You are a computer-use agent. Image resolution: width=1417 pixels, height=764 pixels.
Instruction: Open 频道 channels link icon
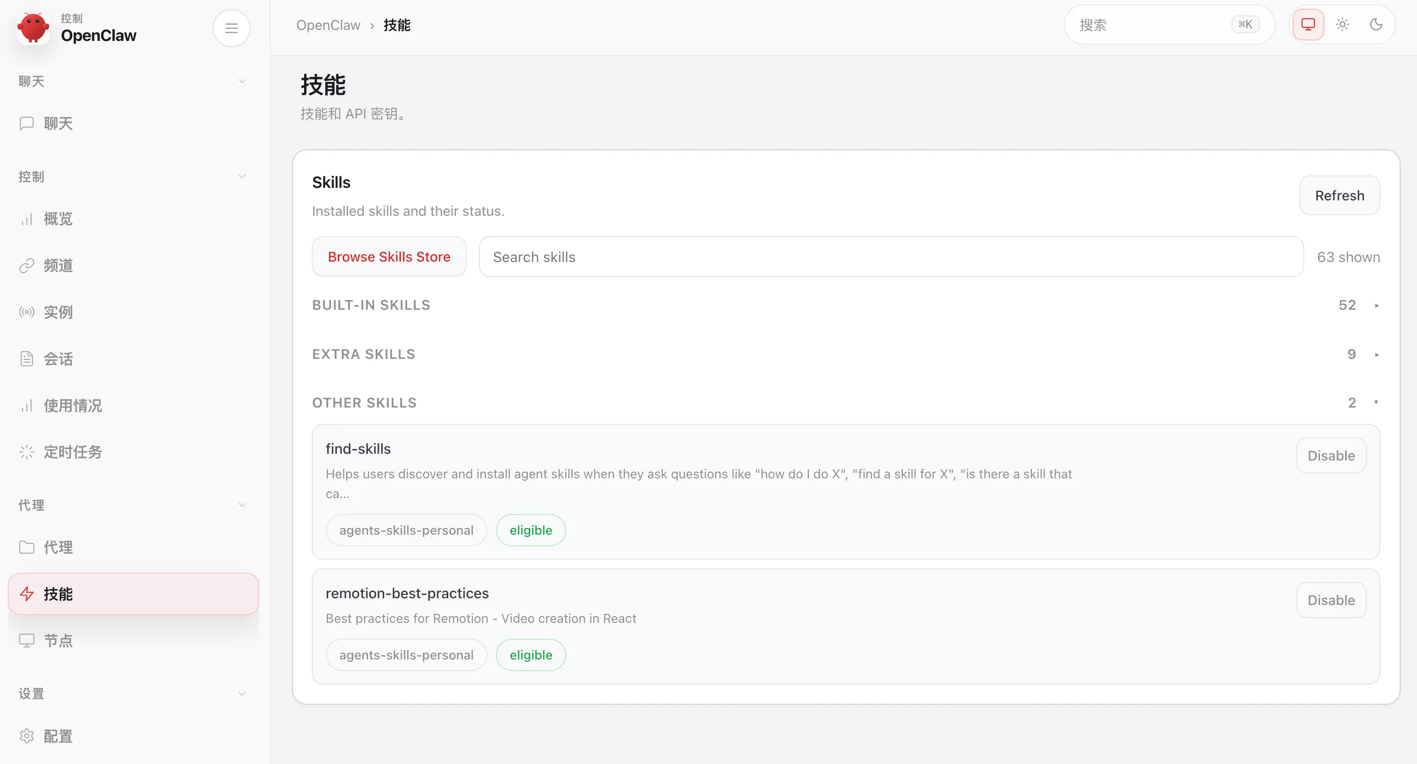(27, 266)
